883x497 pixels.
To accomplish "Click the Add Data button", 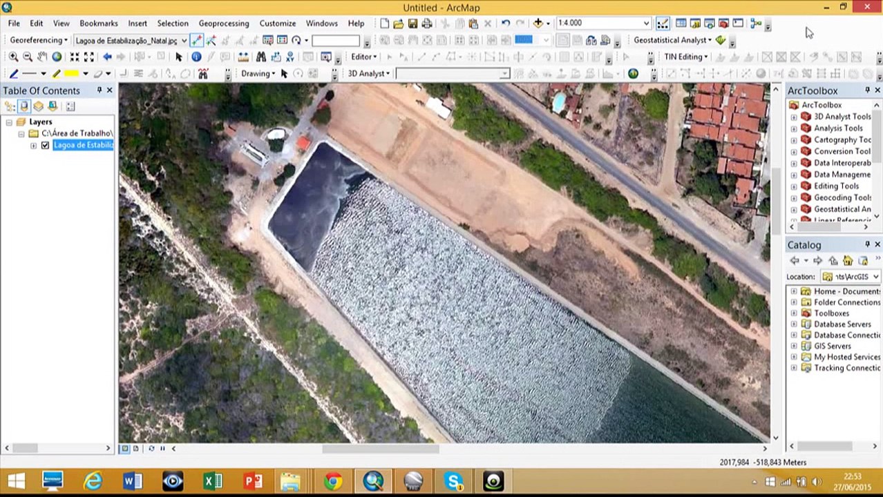I will pyautogui.click(x=538, y=23).
